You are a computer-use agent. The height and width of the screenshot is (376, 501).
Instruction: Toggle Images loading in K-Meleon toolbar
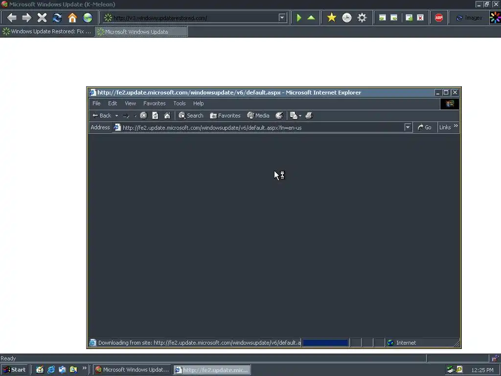tap(469, 18)
